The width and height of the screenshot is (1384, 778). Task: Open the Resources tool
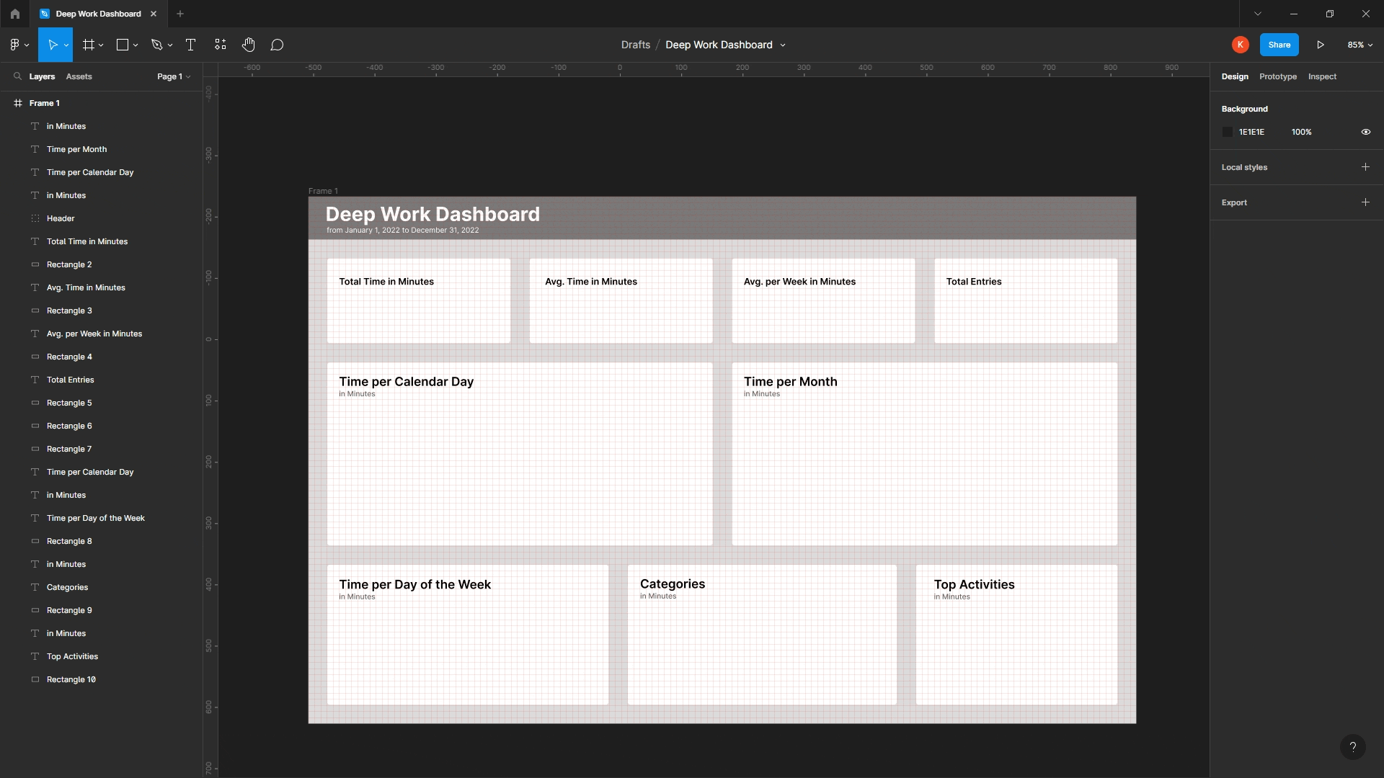click(x=220, y=45)
